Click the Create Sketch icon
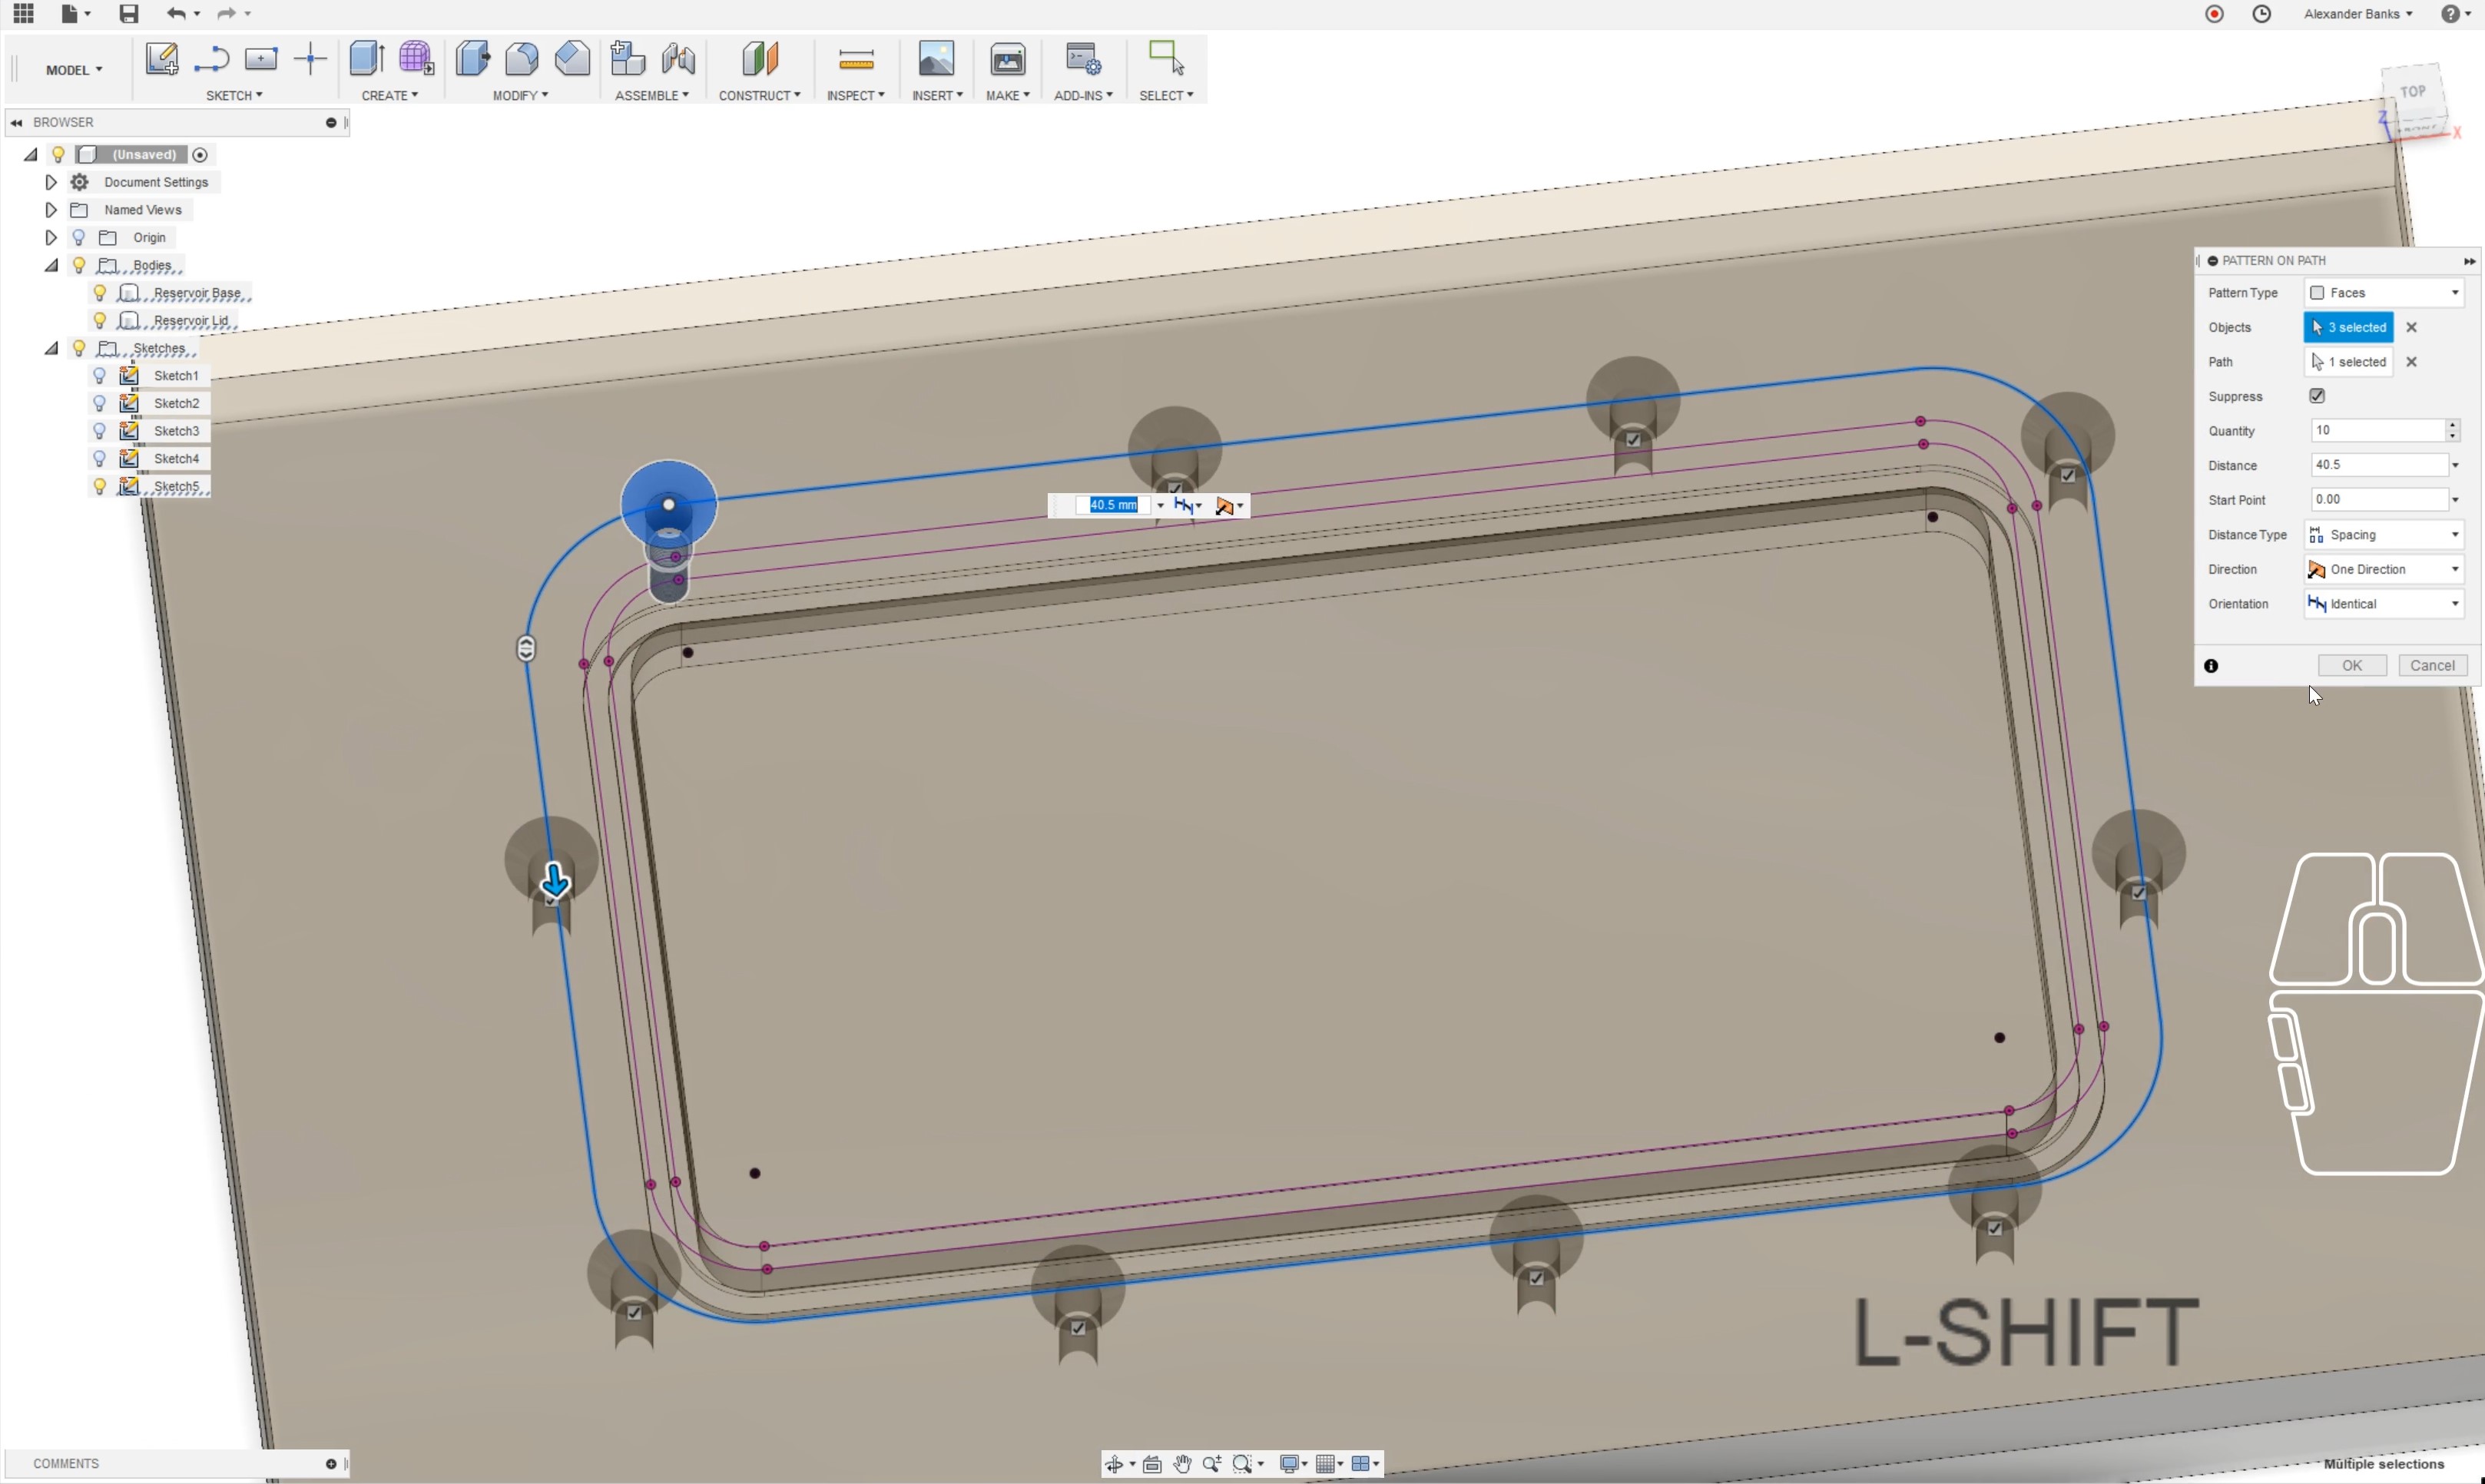This screenshot has height=1484, width=2485. [161, 59]
